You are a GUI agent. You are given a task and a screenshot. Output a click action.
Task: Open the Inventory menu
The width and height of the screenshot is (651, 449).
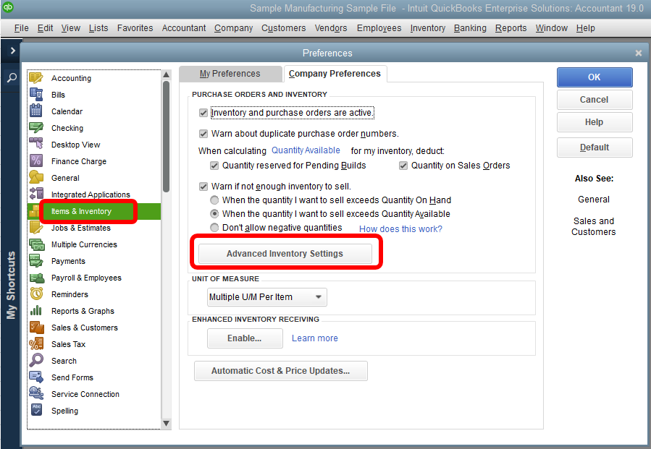[428, 27]
